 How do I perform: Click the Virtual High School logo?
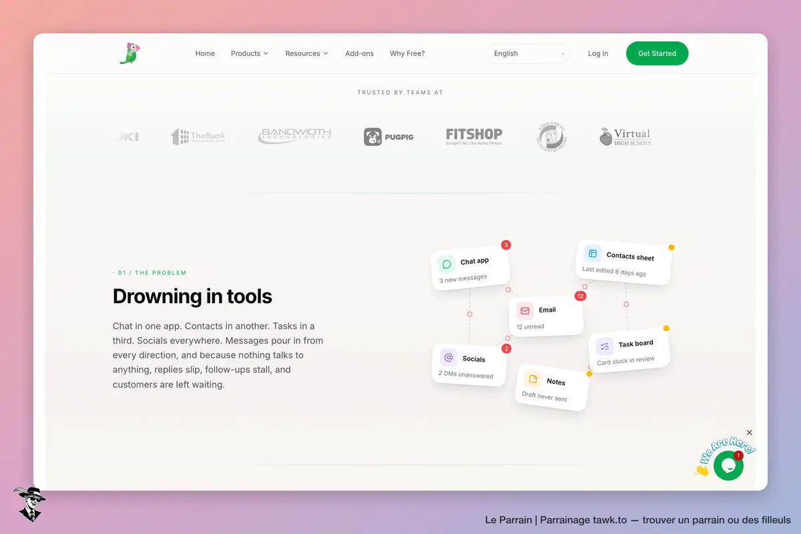[626, 137]
